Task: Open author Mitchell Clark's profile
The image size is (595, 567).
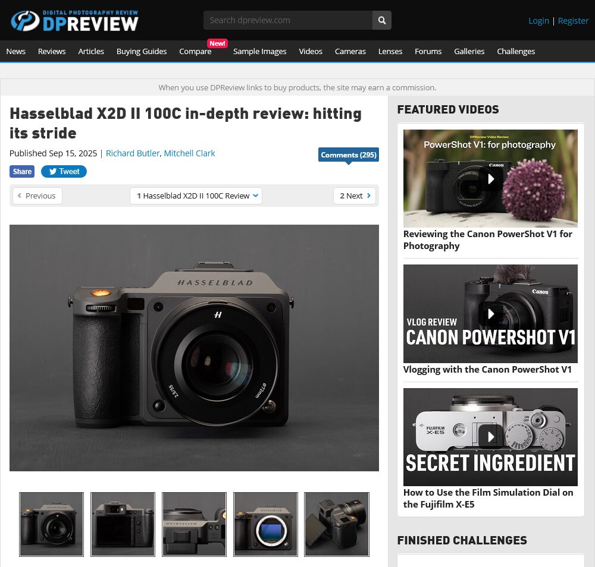Action: point(189,153)
